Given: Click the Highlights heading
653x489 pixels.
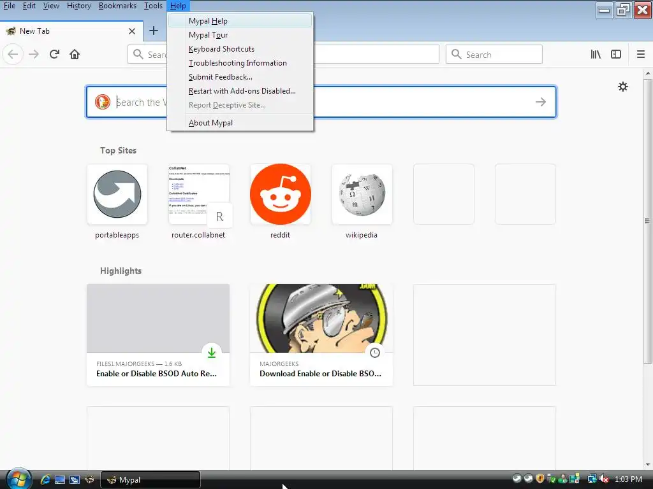Looking at the screenshot, I should click(121, 271).
